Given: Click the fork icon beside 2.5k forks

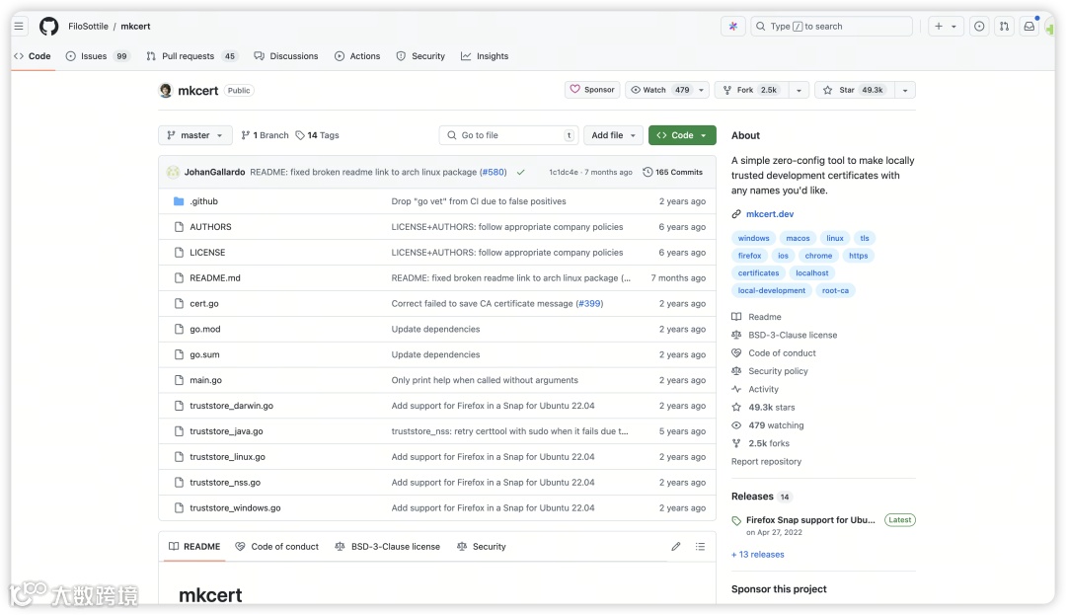Looking at the screenshot, I should coord(736,444).
